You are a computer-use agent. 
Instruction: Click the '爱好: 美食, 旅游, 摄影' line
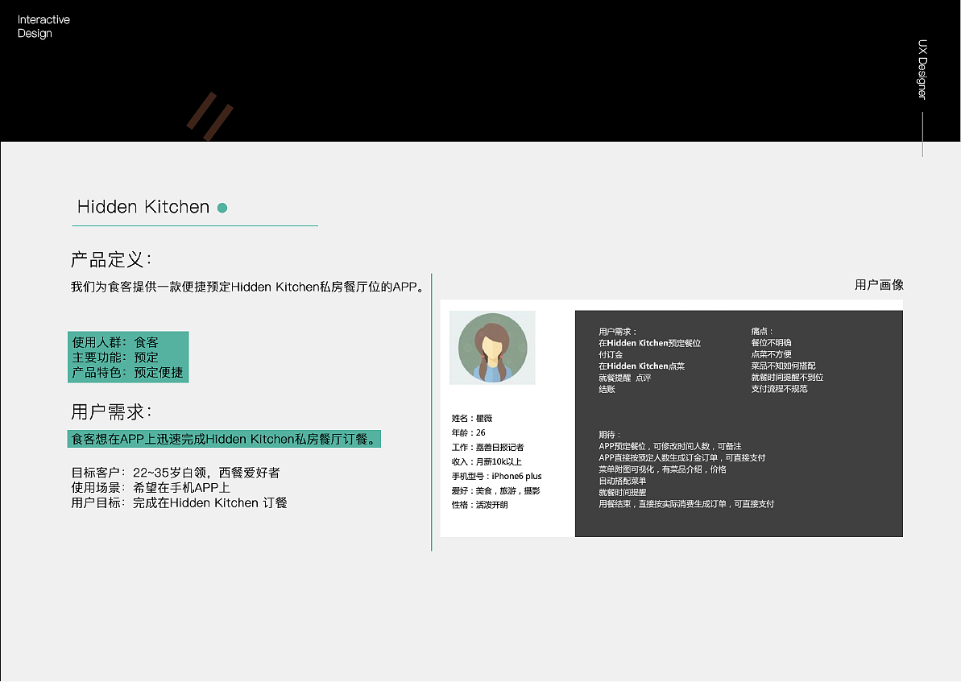click(496, 490)
